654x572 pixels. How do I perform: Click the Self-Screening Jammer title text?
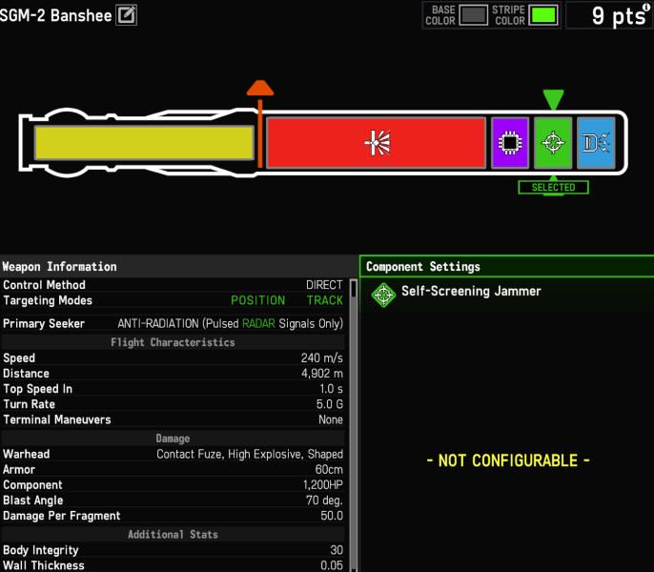pyautogui.click(x=471, y=291)
